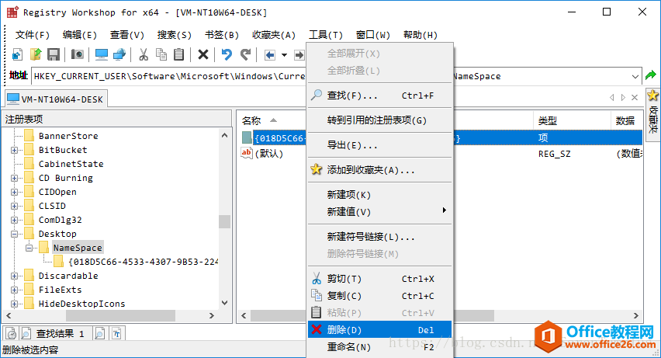The width and height of the screenshot is (661, 358).
Task: Click the Paste clipboard toolbar icon
Action: [x=179, y=54]
